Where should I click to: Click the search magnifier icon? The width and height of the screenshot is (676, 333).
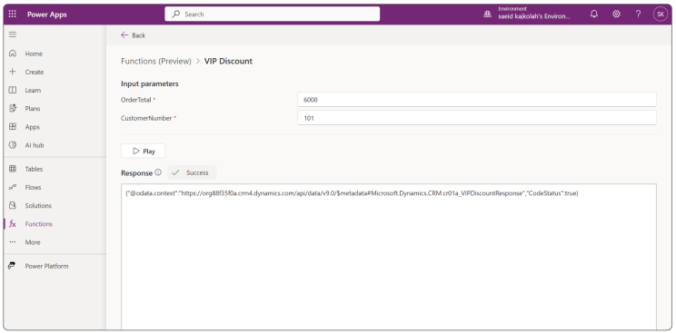[x=176, y=14]
